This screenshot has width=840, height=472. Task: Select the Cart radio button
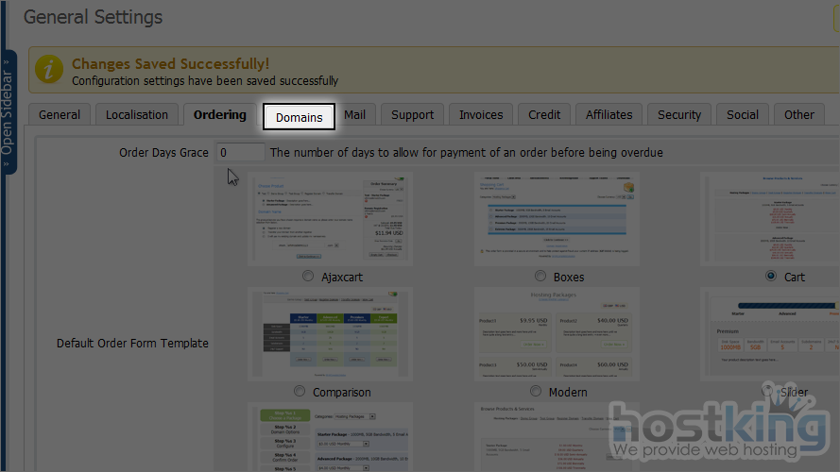(771, 277)
